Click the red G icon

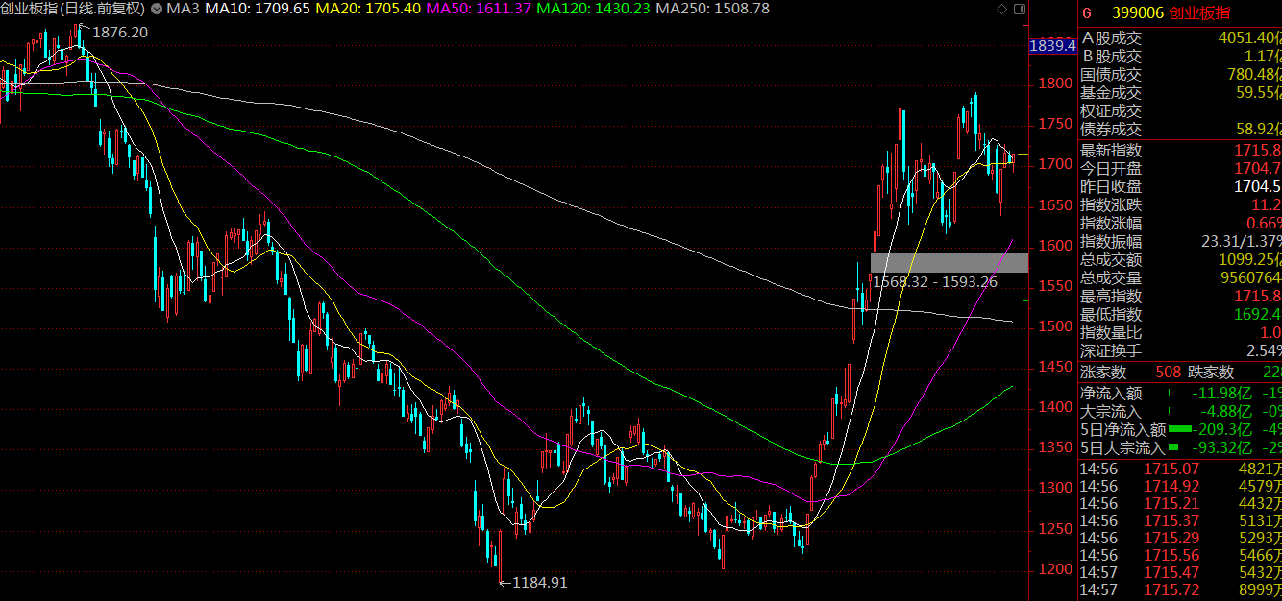[1087, 13]
